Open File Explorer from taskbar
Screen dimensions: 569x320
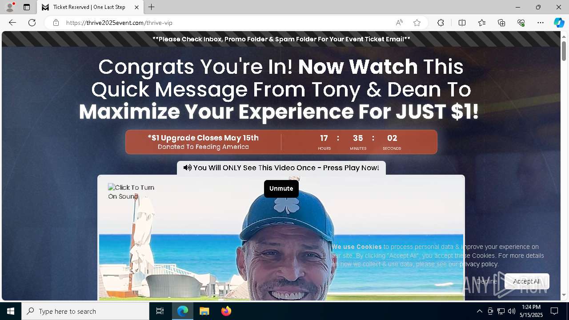204,311
